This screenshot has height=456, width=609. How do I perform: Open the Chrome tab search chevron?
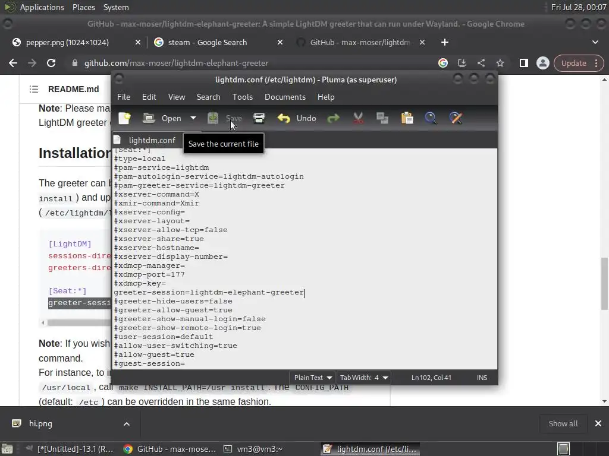595,42
